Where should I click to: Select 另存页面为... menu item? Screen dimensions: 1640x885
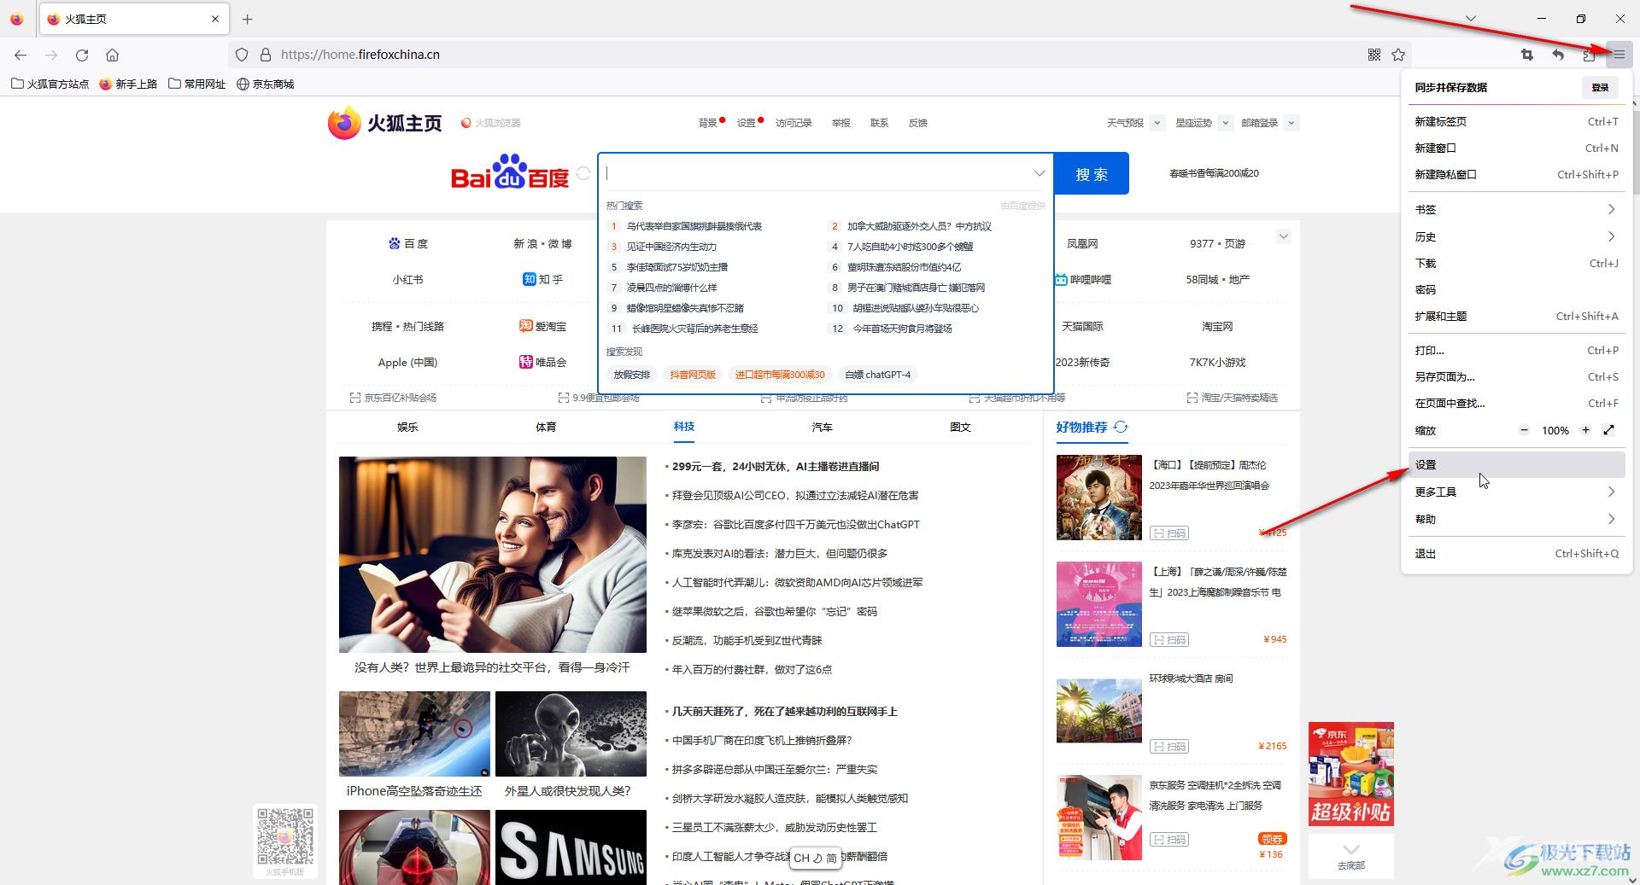pos(1516,376)
